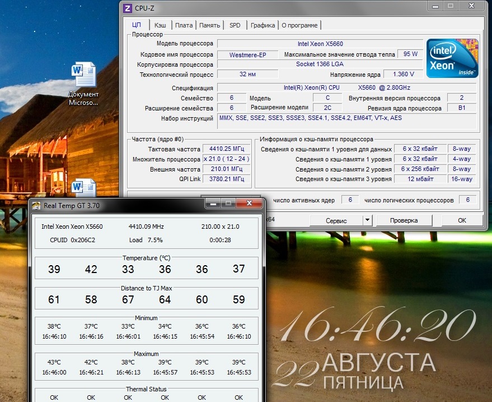Click the specification field X5660 @ 2.80GHz
Image resolution: width=492 pixels, height=402 pixels.
click(x=346, y=87)
